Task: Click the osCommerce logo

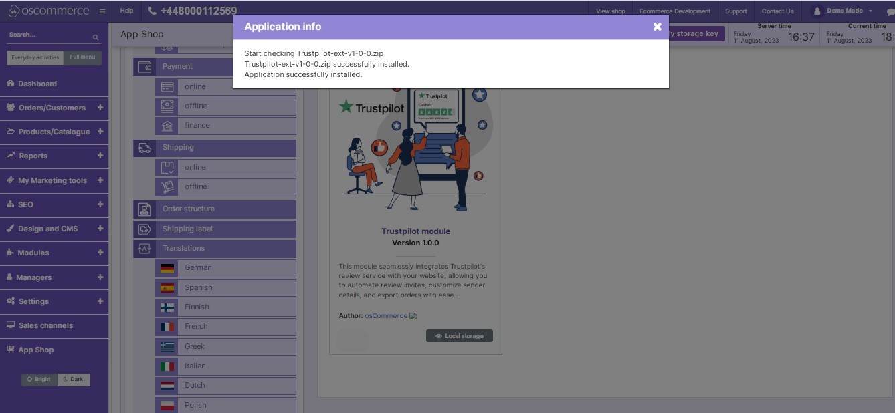Action: (48, 11)
